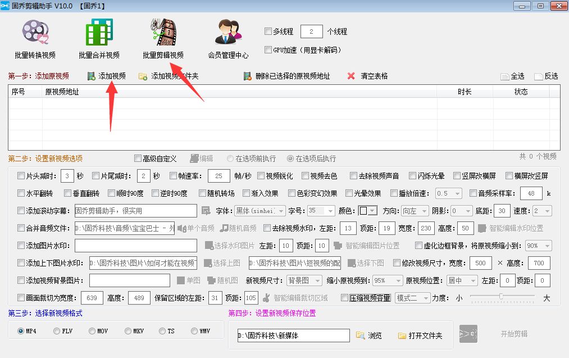Open 虚化边框背景 90% dropdown
569x358 pixels.
(539, 246)
